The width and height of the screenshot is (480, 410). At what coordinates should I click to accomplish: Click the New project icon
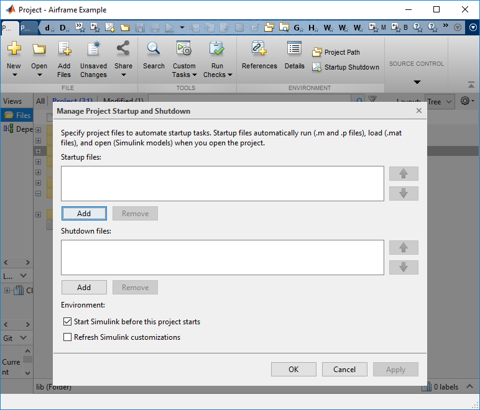click(x=14, y=50)
